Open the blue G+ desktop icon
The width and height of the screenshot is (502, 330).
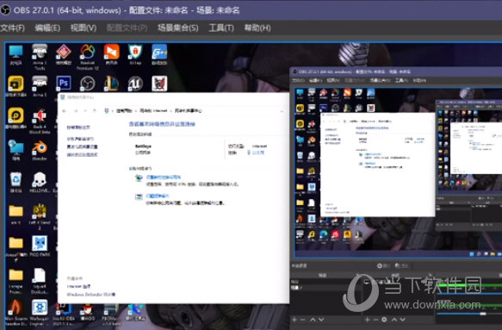[x=159, y=54]
